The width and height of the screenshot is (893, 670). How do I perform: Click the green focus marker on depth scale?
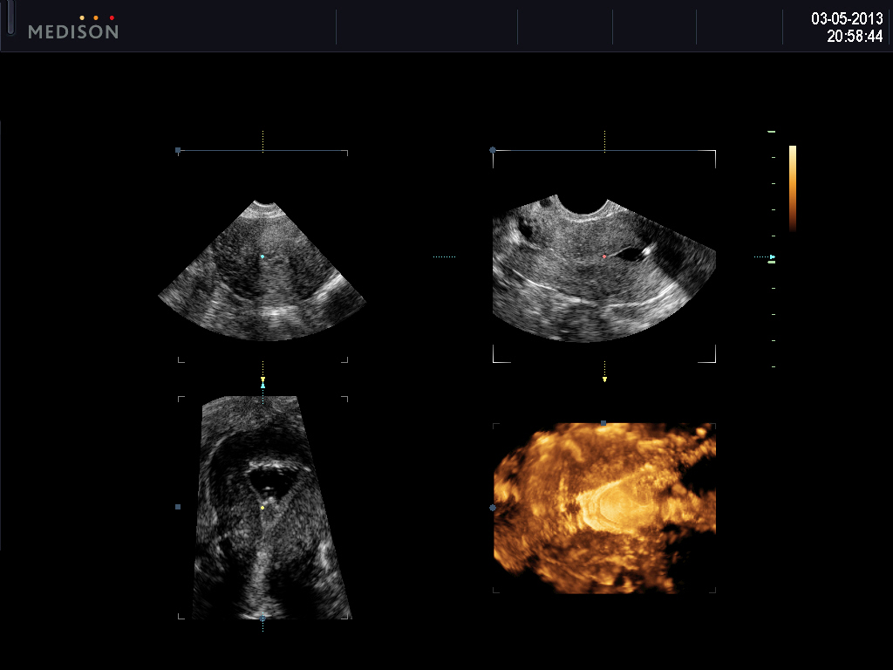pos(773,262)
